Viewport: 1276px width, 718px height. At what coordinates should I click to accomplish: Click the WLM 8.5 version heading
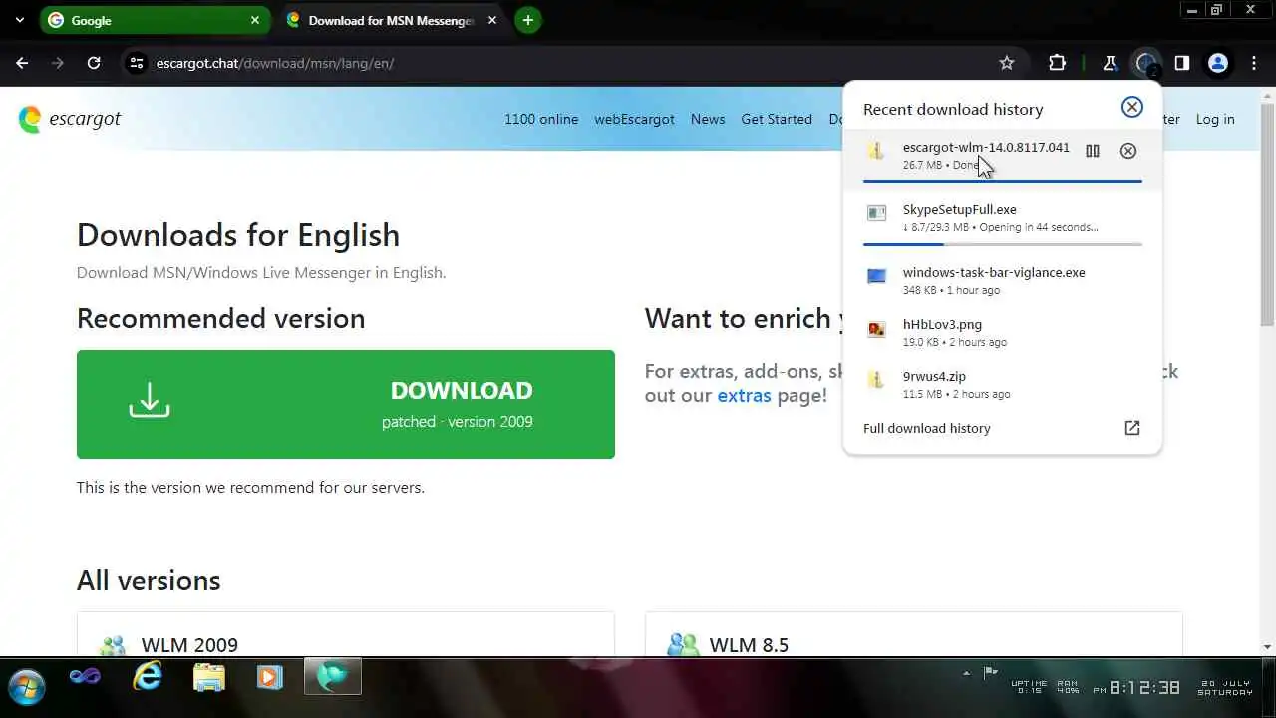click(749, 645)
